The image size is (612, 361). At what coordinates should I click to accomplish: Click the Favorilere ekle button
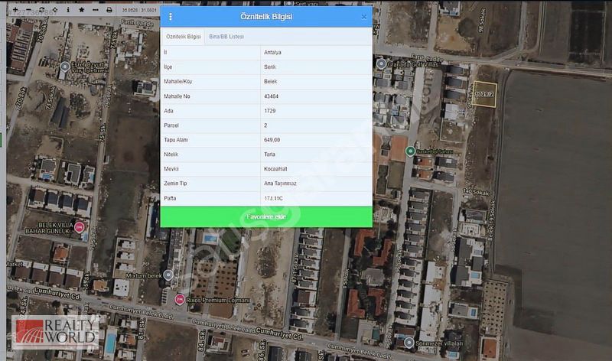coord(266,217)
